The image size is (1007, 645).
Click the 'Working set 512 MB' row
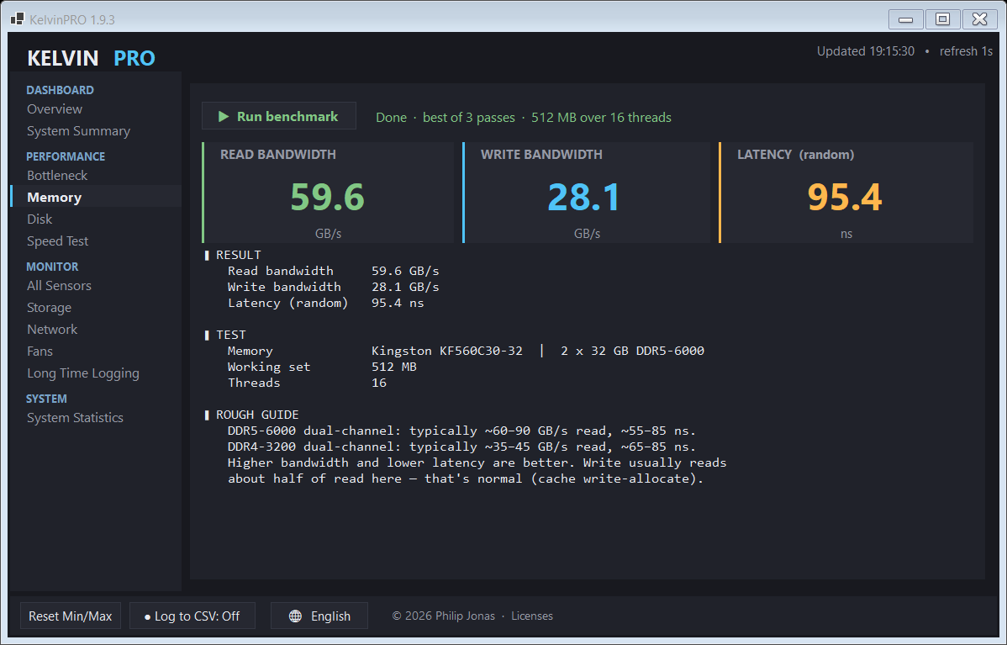tap(322, 367)
